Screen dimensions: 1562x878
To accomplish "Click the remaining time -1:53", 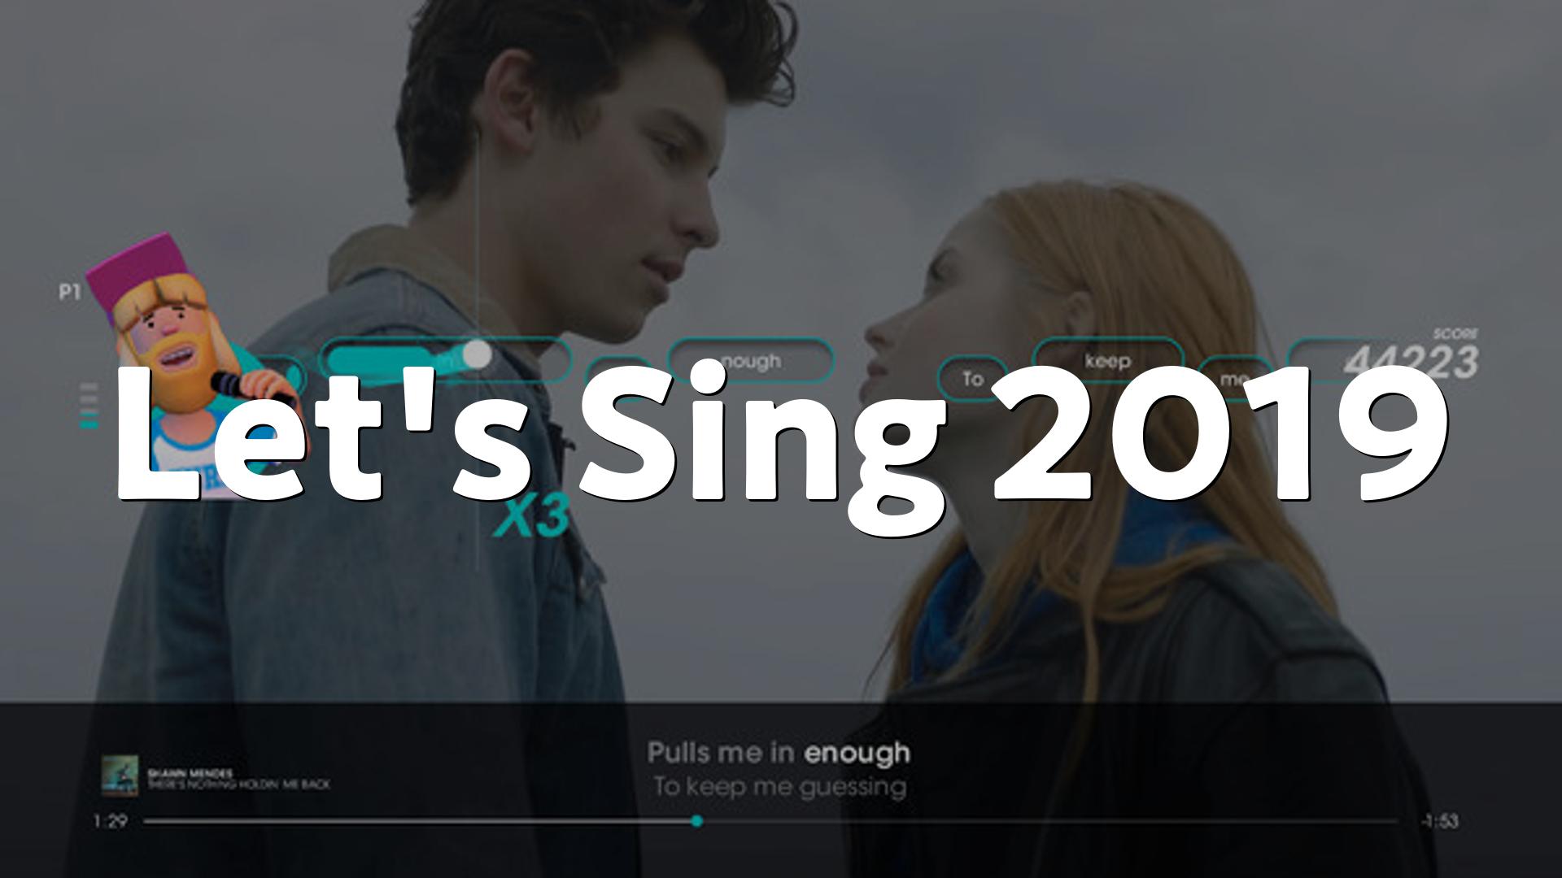I will [x=1440, y=821].
